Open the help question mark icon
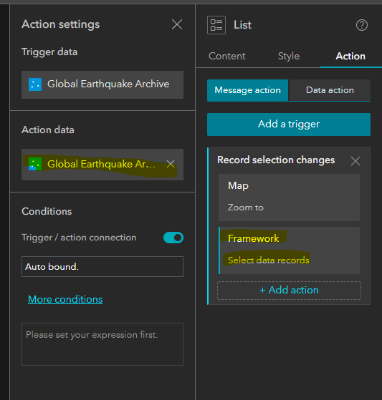 click(362, 25)
